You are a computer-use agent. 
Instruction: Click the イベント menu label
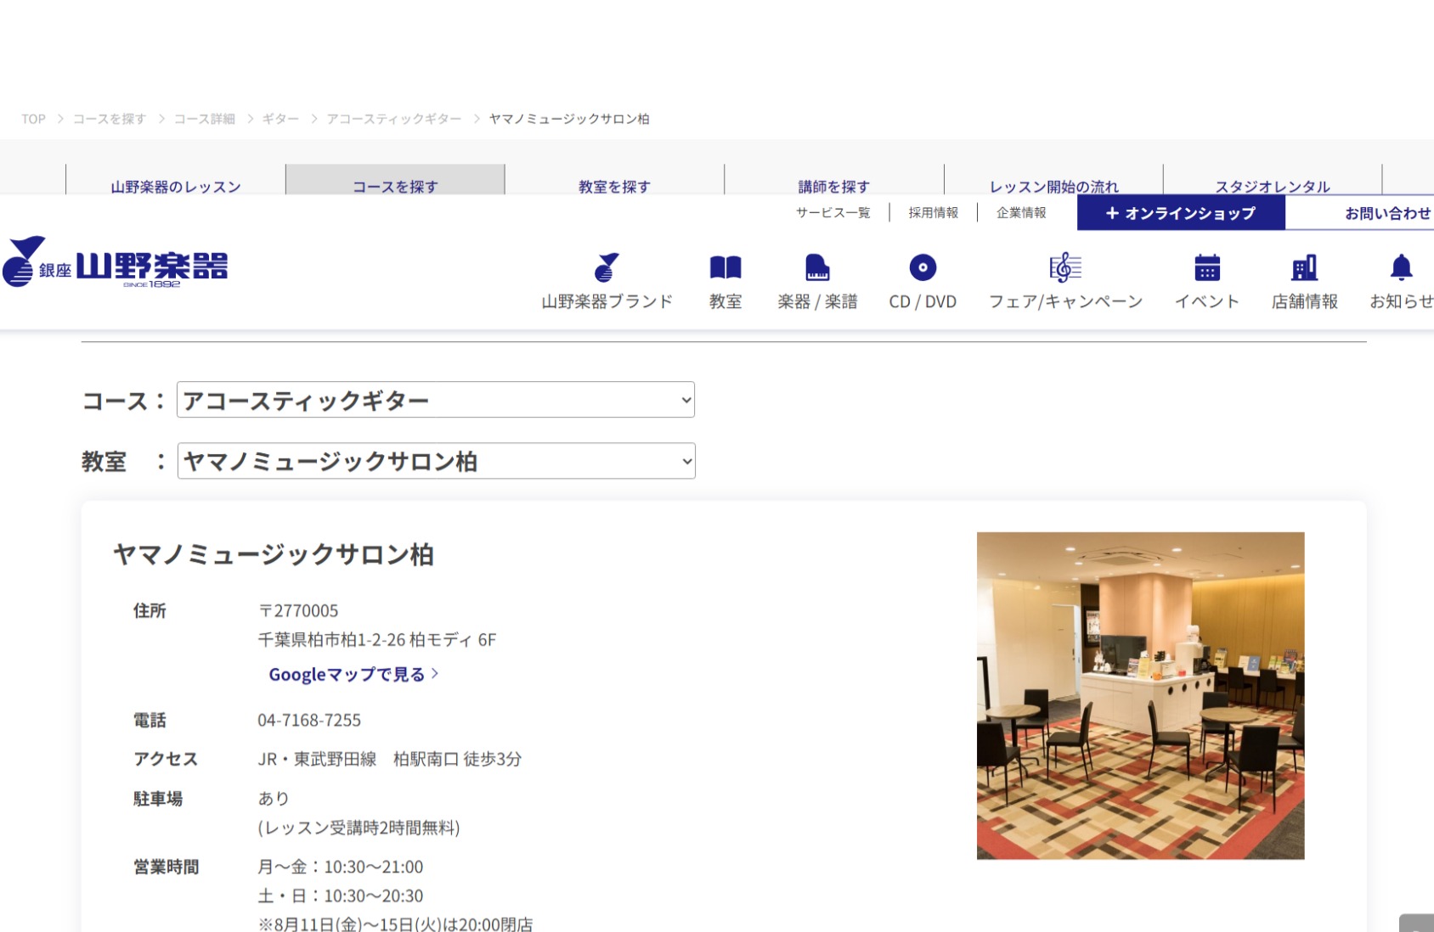1207,301
